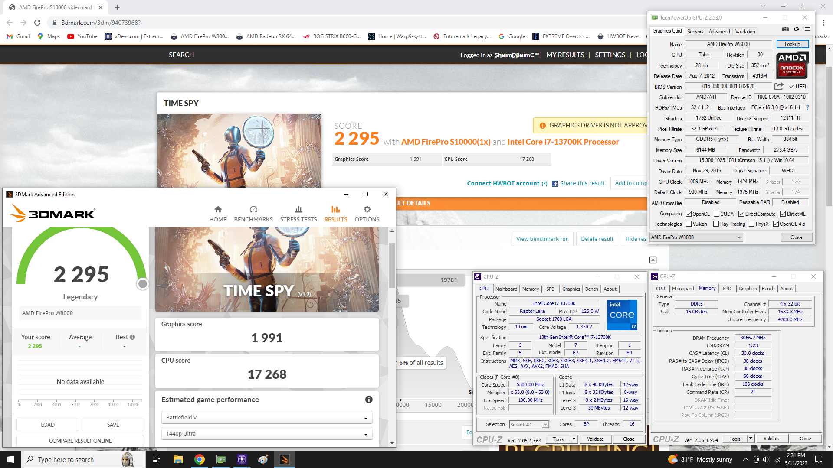Click the Close button in GPU-Z
Screen dimensions: 833x468
coord(796,237)
